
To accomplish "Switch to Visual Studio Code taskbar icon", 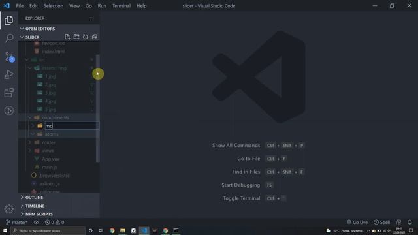I will point(144,230).
